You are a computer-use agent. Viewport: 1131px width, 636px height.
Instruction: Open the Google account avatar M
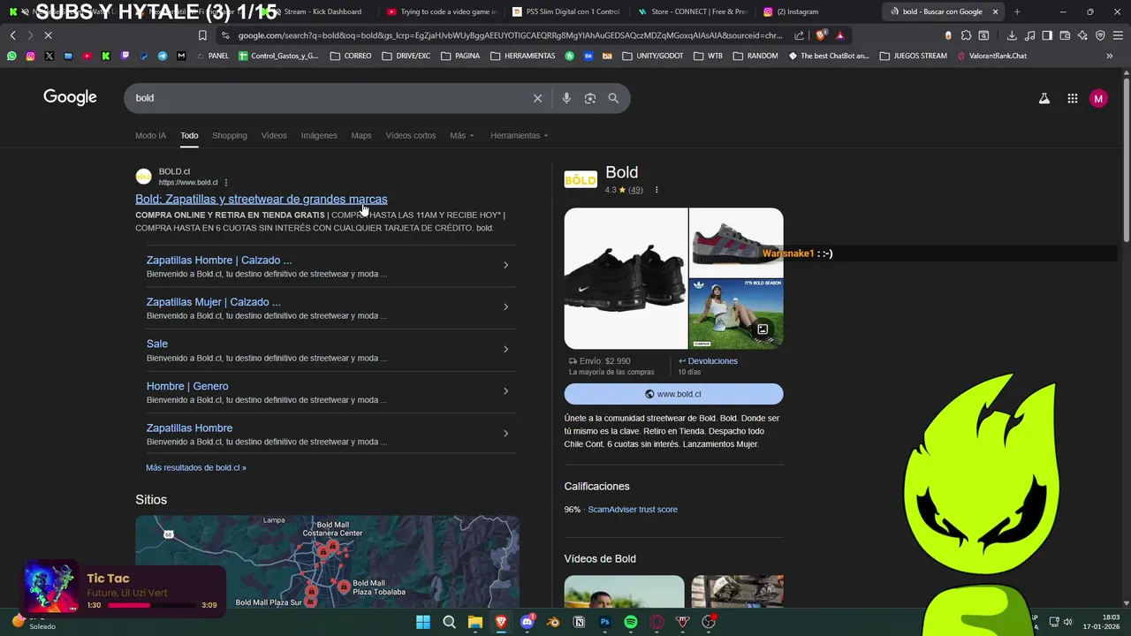(x=1098, y=99)
